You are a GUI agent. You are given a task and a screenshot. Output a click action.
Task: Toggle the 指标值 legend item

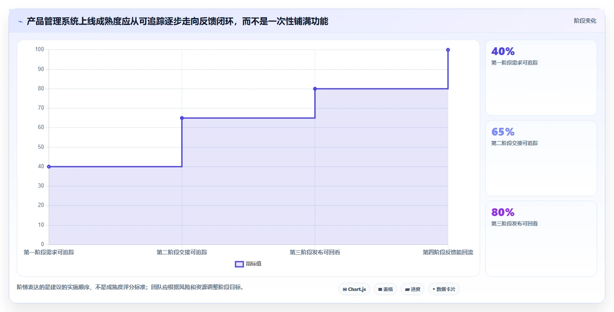(248, 264)
